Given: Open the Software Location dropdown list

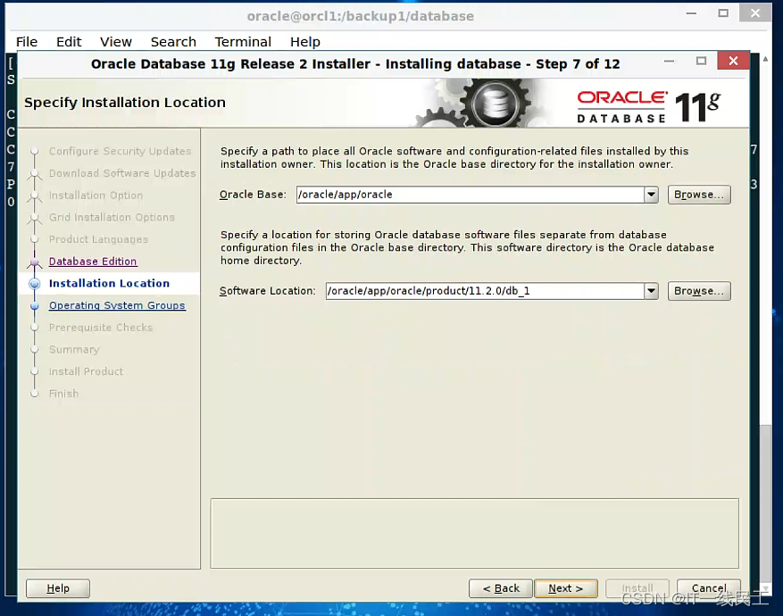Looking at the screenshot, I should tap(651, 290).
